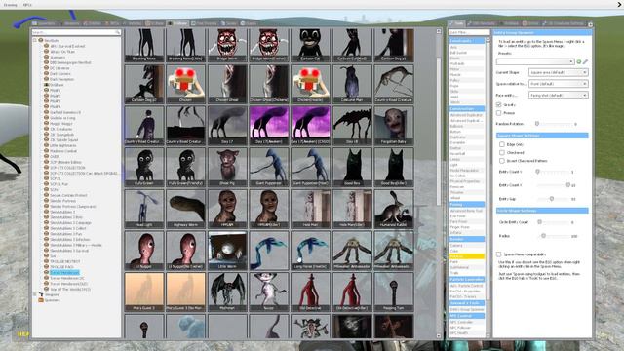Select the highlighted Material tool
Image resolution: width=624 pixels, height=351 pixels.
pos(466,256)
